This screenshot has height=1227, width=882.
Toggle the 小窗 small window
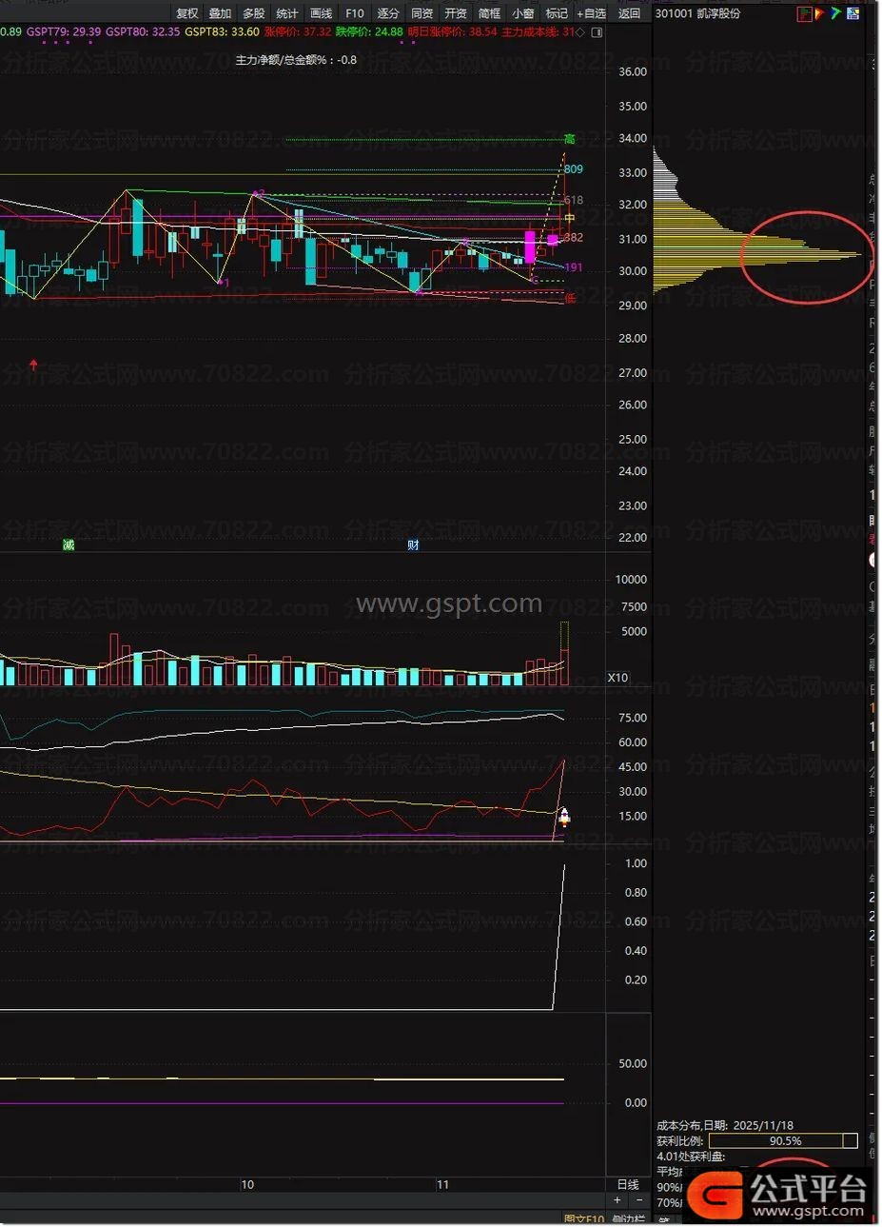pyautogui.click(x=522, y=13)
